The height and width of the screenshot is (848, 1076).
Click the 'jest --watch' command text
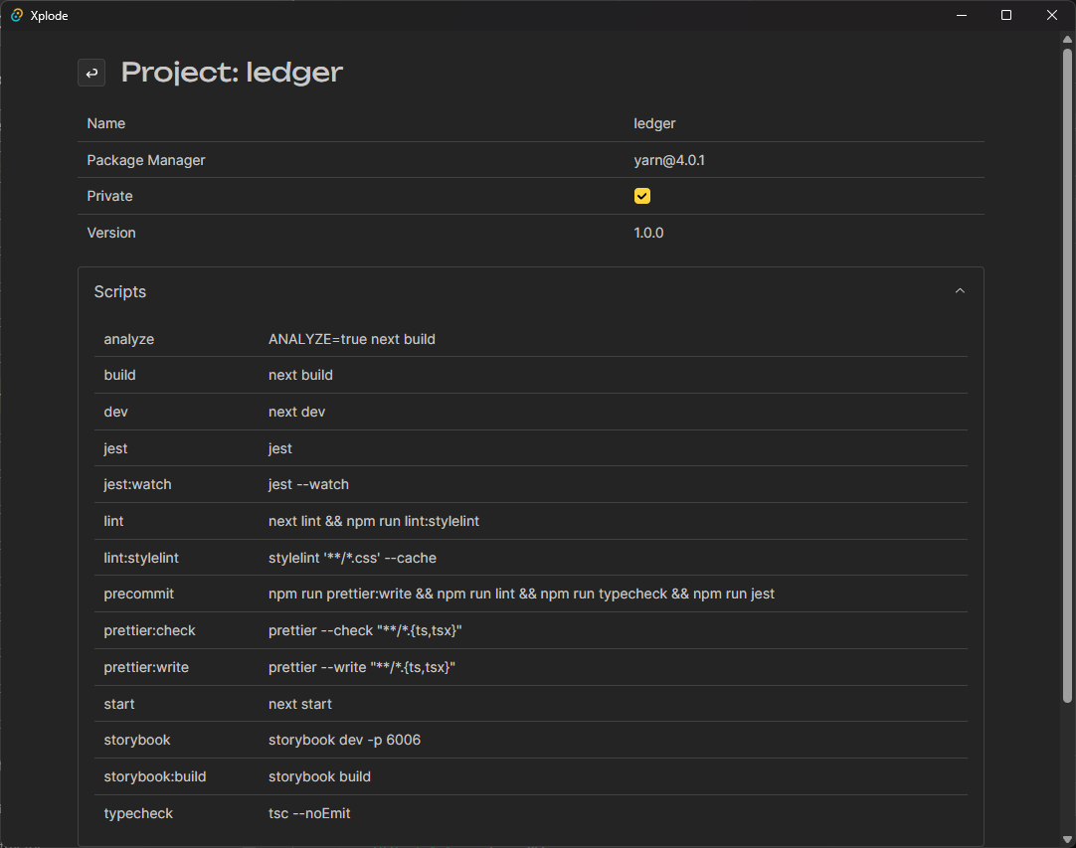[x=308, y=484]
